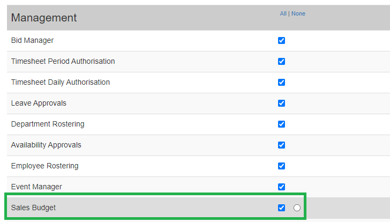Uncheck Availability Approvals checkbox
The width and height of the screenshot is (390, 222).
pyautogui.click(x=281, y=145)
